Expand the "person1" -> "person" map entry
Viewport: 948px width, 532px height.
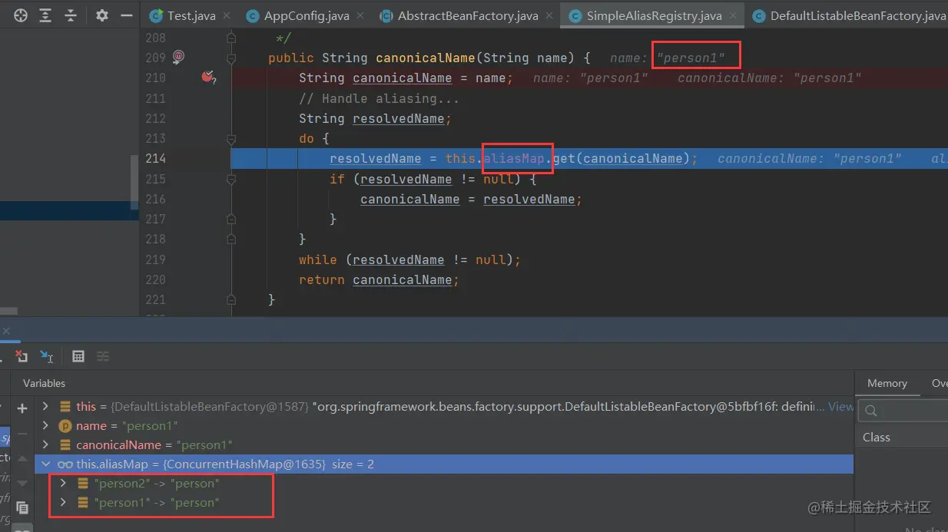click(x=64, y=503)
